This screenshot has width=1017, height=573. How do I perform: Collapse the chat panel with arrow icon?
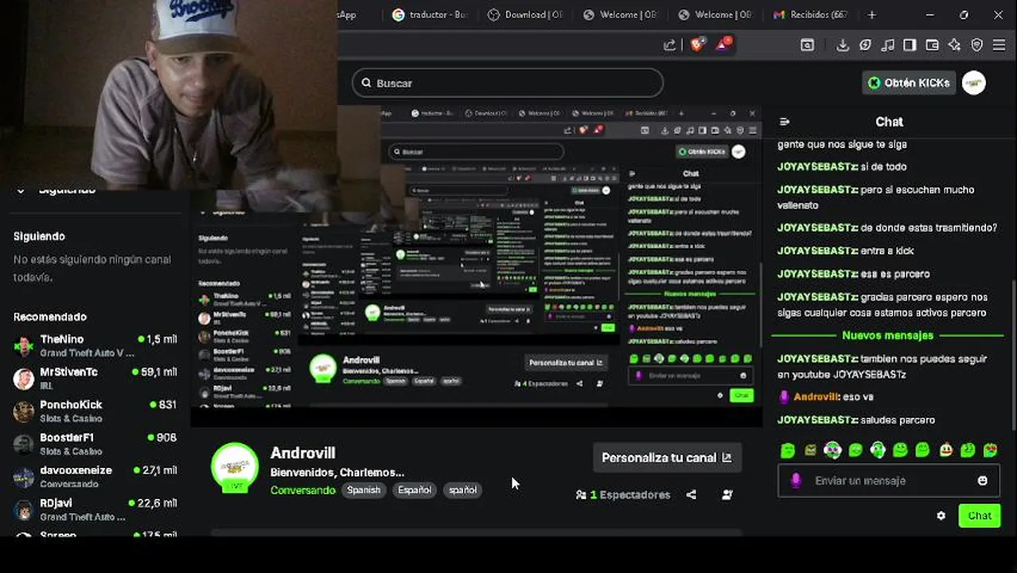point(785,122)
